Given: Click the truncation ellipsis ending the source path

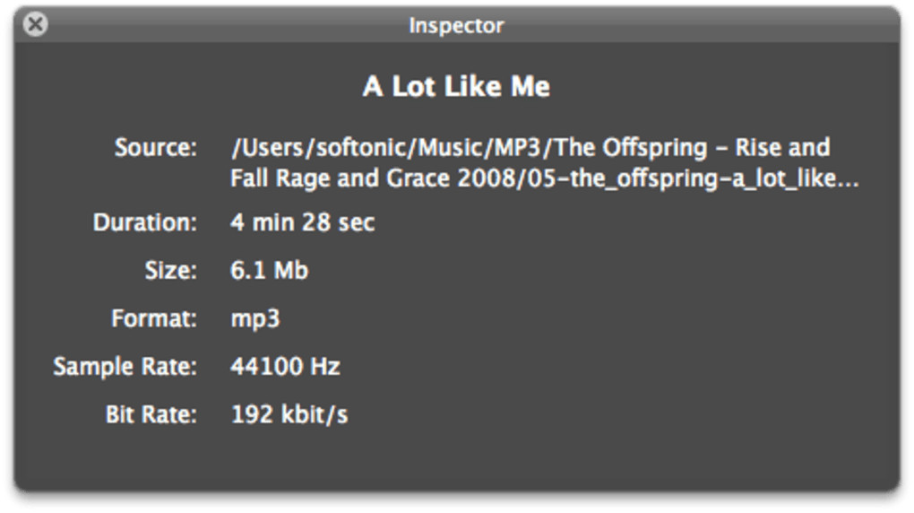Looking at the screenshot, I should [848, 180].
